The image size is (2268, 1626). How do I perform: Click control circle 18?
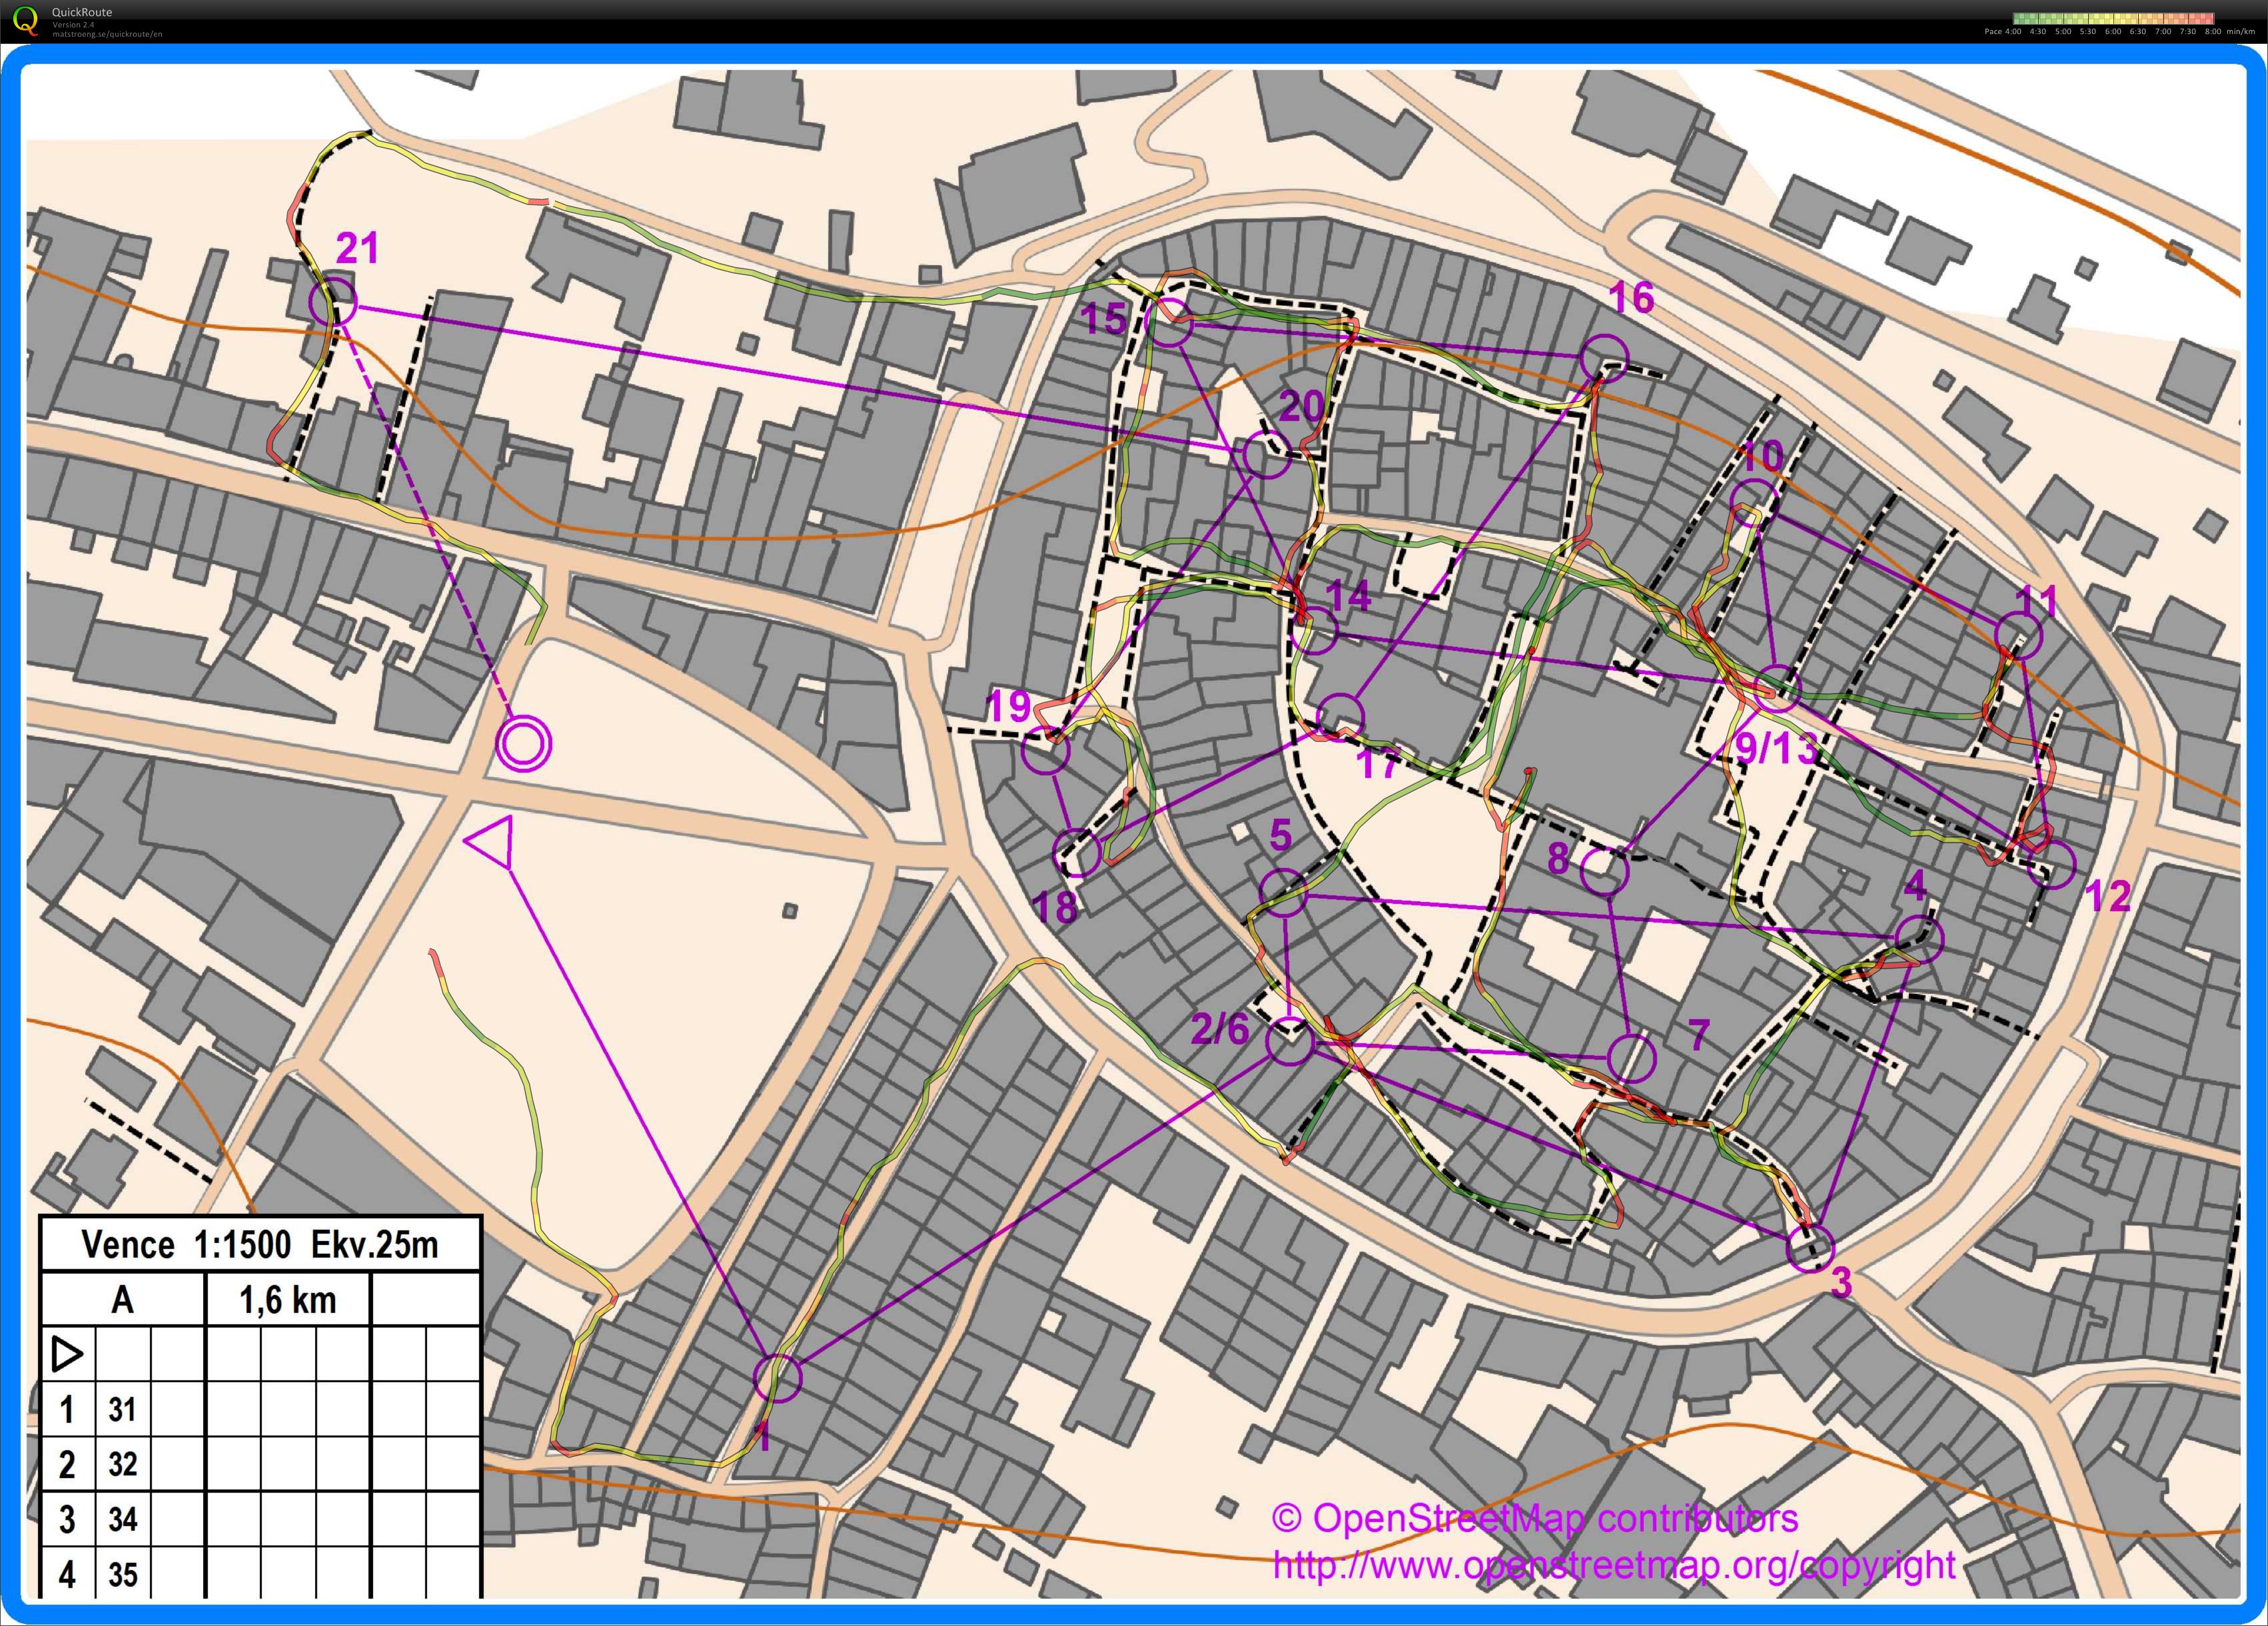click(x=1077, y=852)
